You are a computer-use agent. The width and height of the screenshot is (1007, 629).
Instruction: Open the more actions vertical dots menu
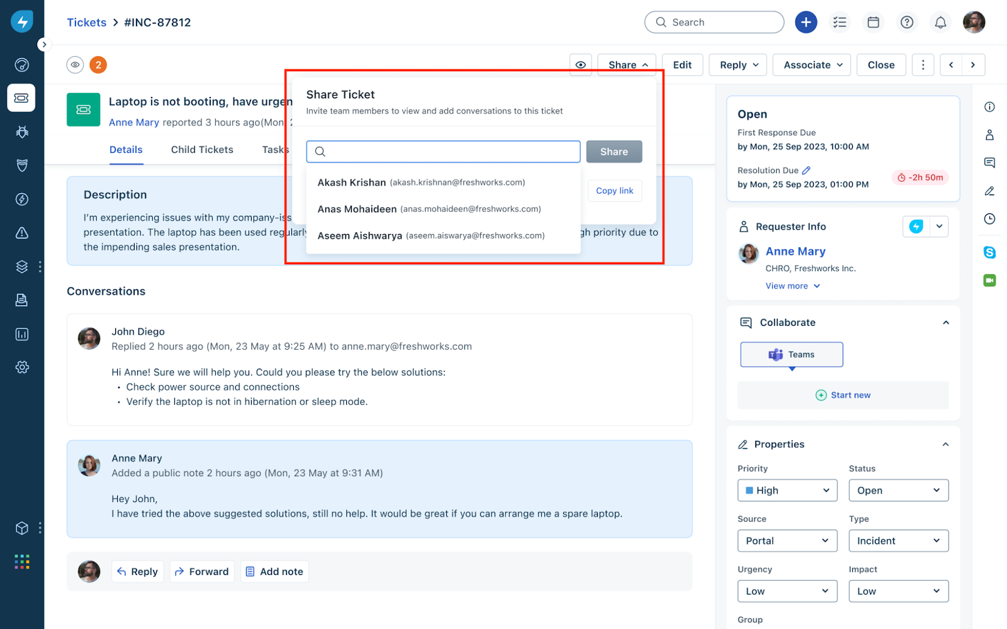pyautogui.click(x=923, y=65)
